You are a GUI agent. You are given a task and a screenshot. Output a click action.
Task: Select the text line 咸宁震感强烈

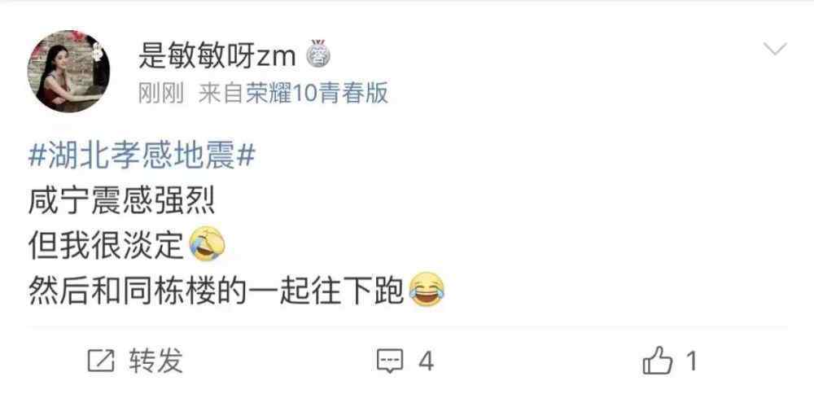coord(121,202)
